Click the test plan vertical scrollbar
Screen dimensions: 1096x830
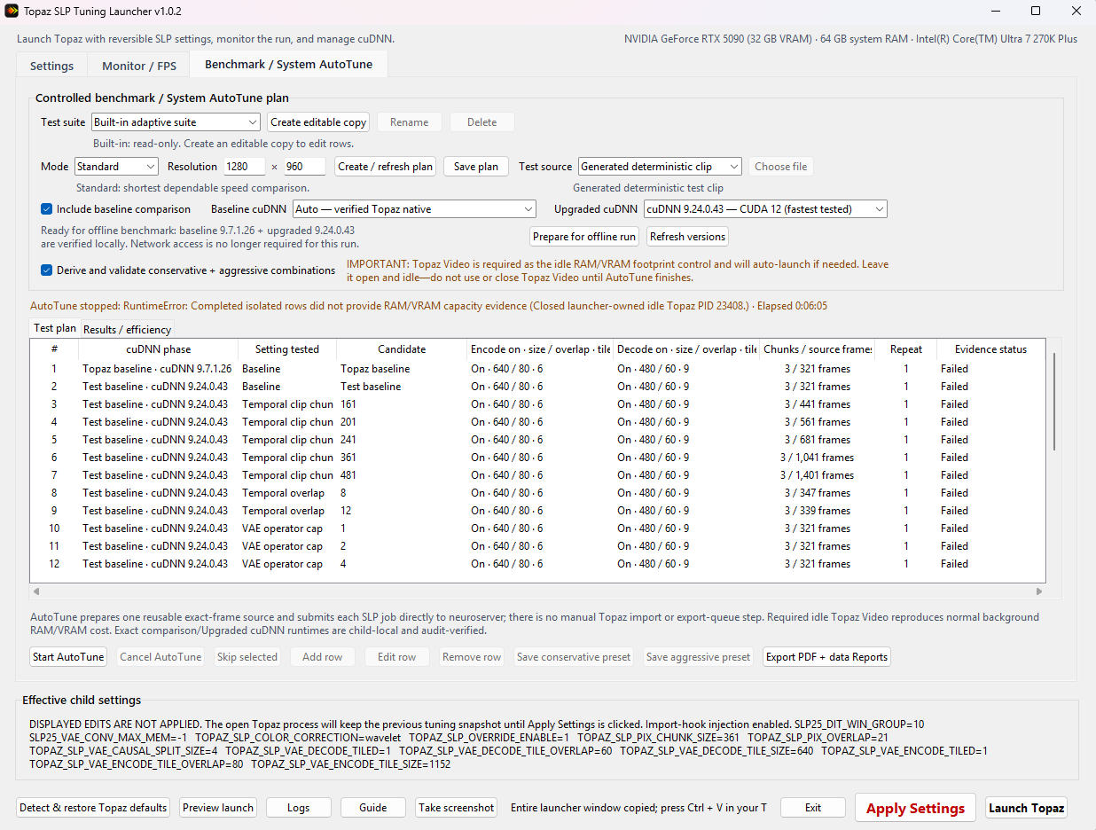click(x=1054, y=401)
